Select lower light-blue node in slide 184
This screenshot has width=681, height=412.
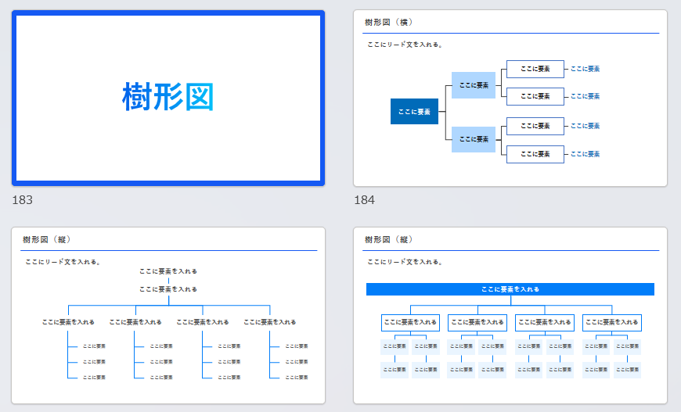click(x=474, y=139)
